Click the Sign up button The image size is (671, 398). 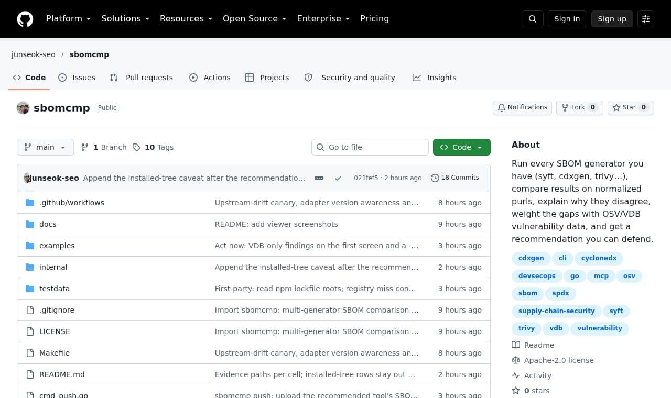(612, 19)
